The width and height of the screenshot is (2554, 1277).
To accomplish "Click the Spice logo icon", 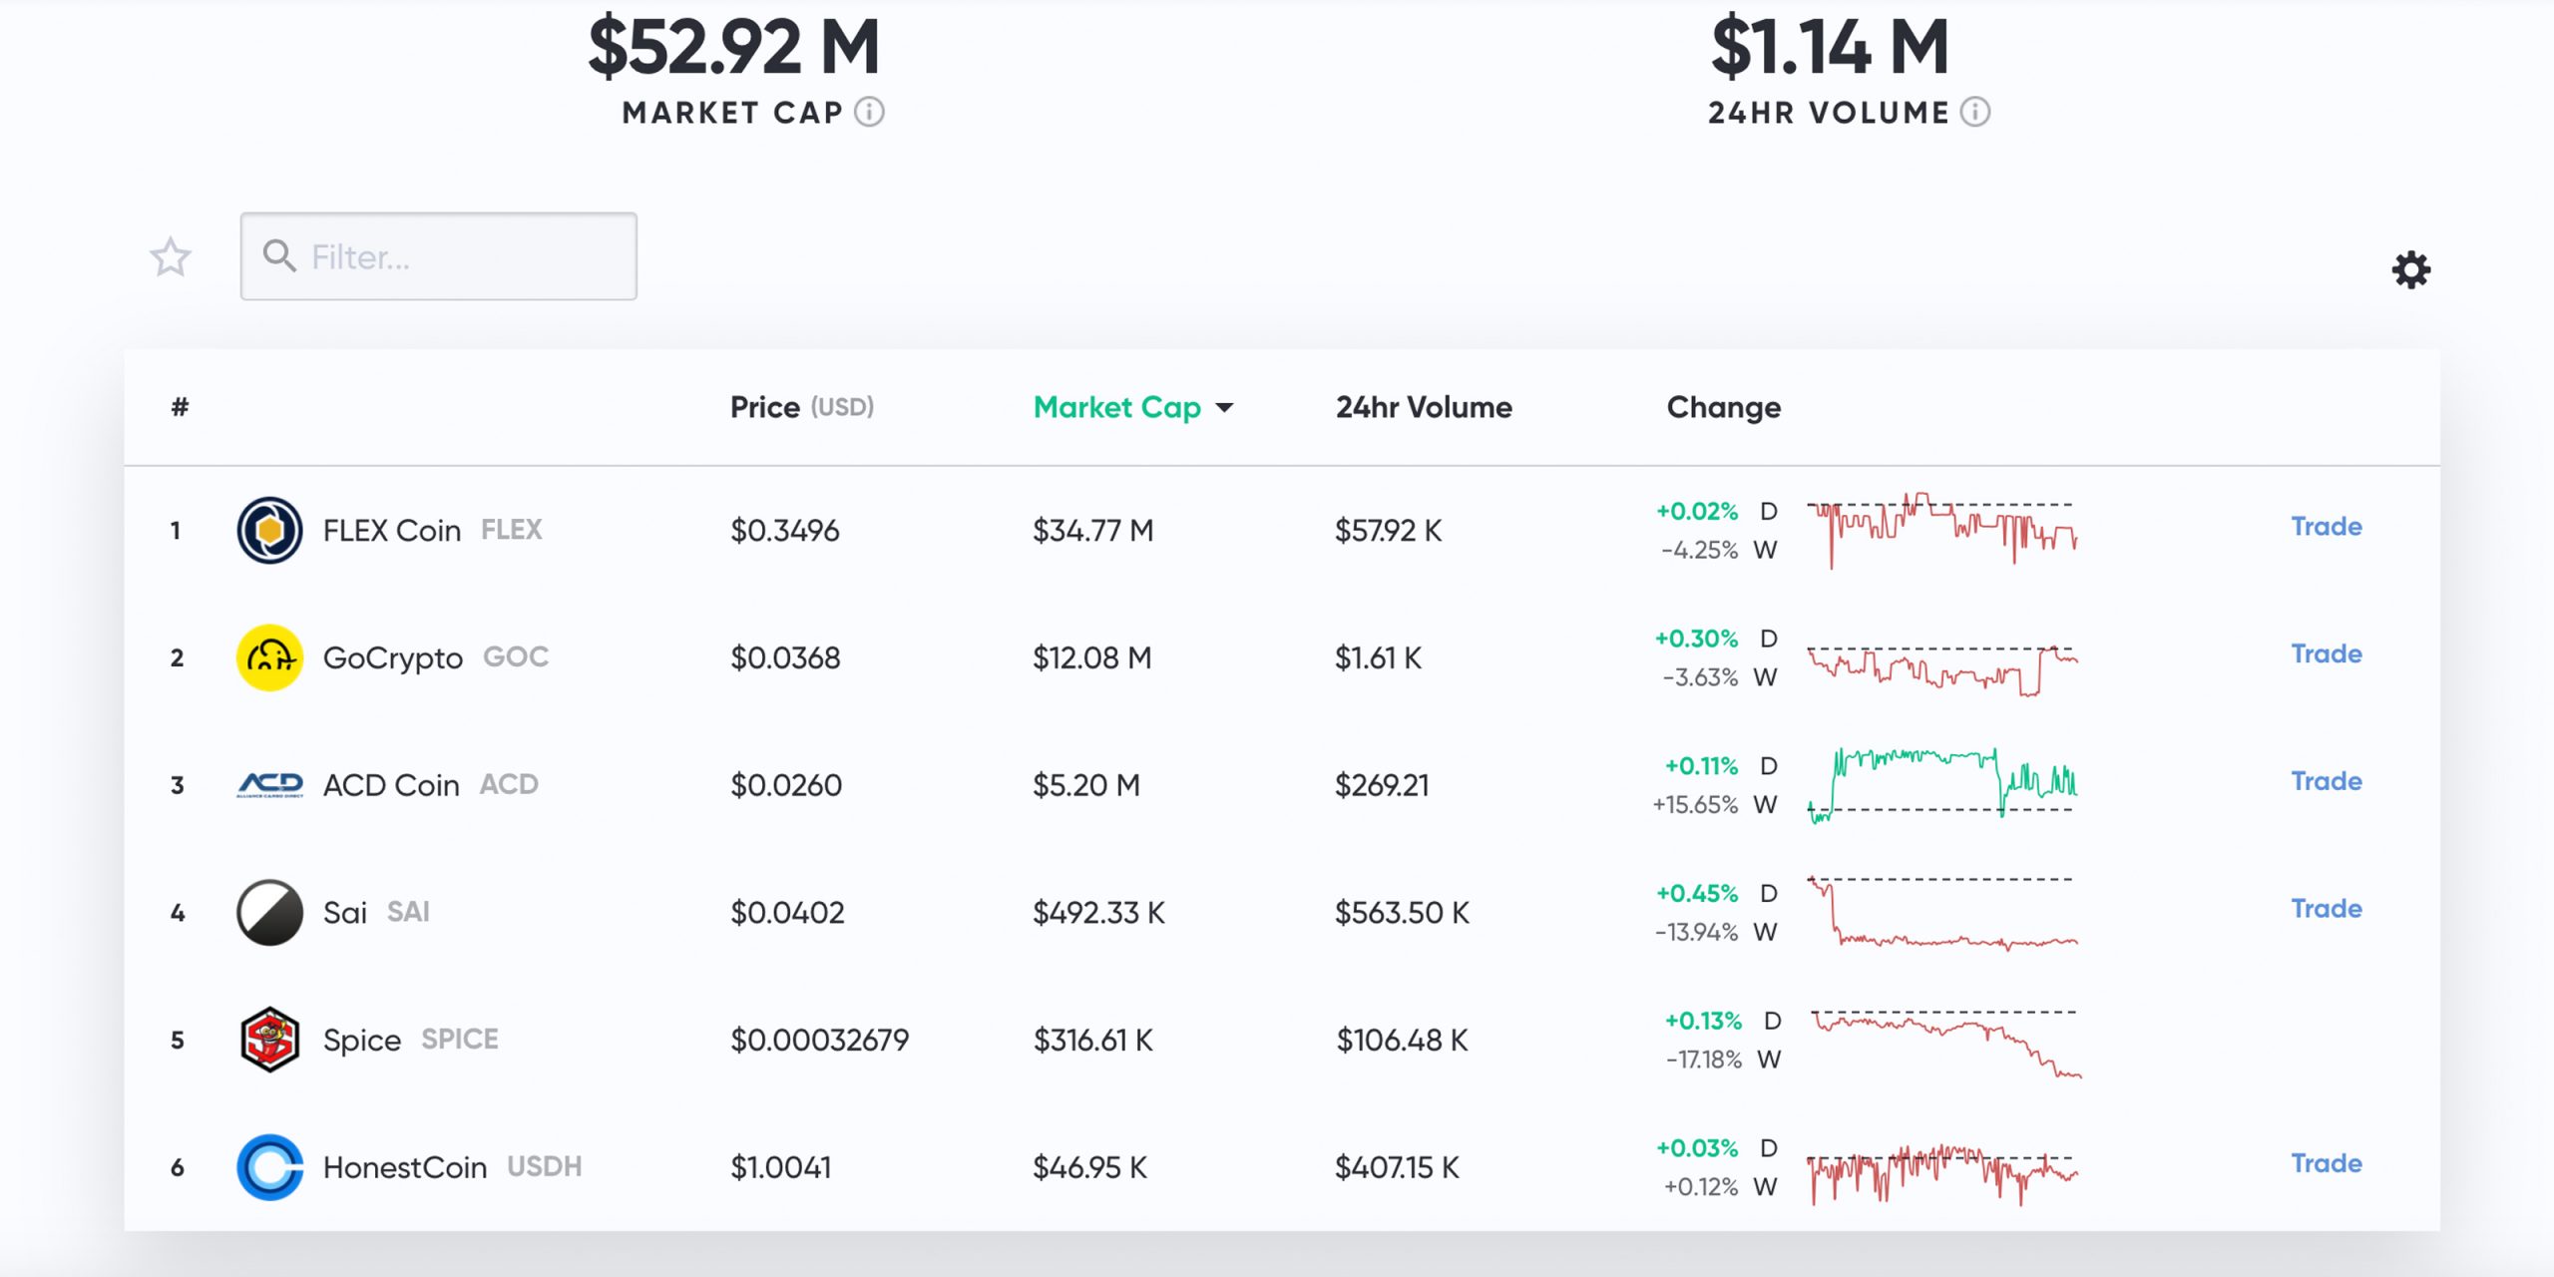I will (269, 1040).
